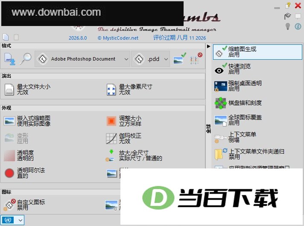
Task: Click the 棋盘锚和刻度 green arrows icon
Action: click(x=220, y=103)
